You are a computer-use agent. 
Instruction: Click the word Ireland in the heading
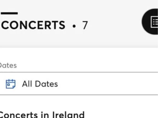tap(68, 115)
